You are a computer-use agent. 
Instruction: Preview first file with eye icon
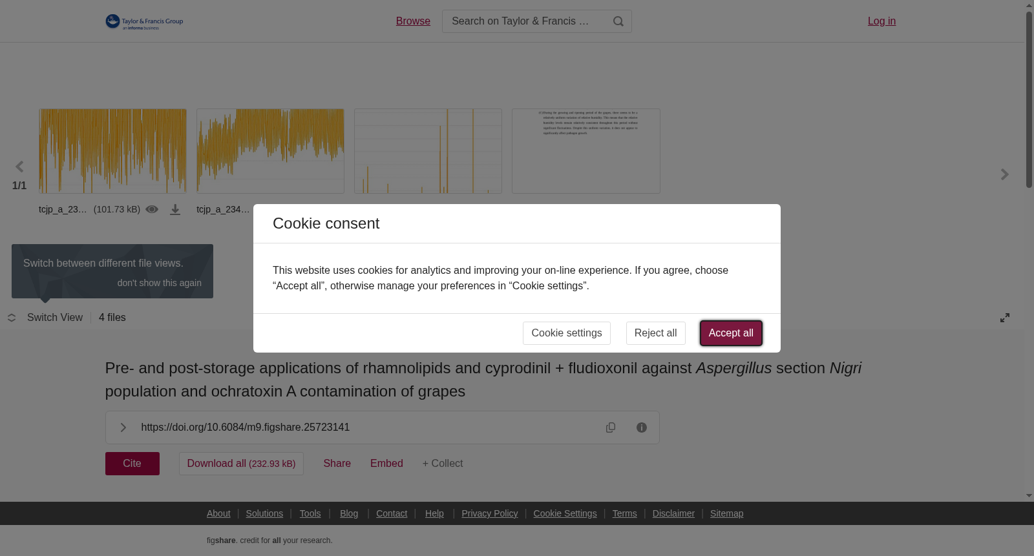[152, 209]
